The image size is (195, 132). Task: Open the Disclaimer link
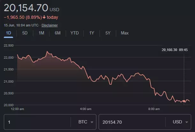coord(49,25)
